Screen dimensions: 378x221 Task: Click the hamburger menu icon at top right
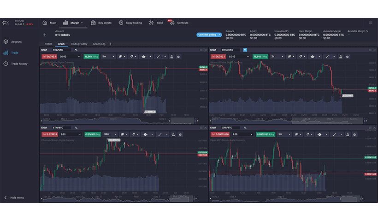coord(370,23)
